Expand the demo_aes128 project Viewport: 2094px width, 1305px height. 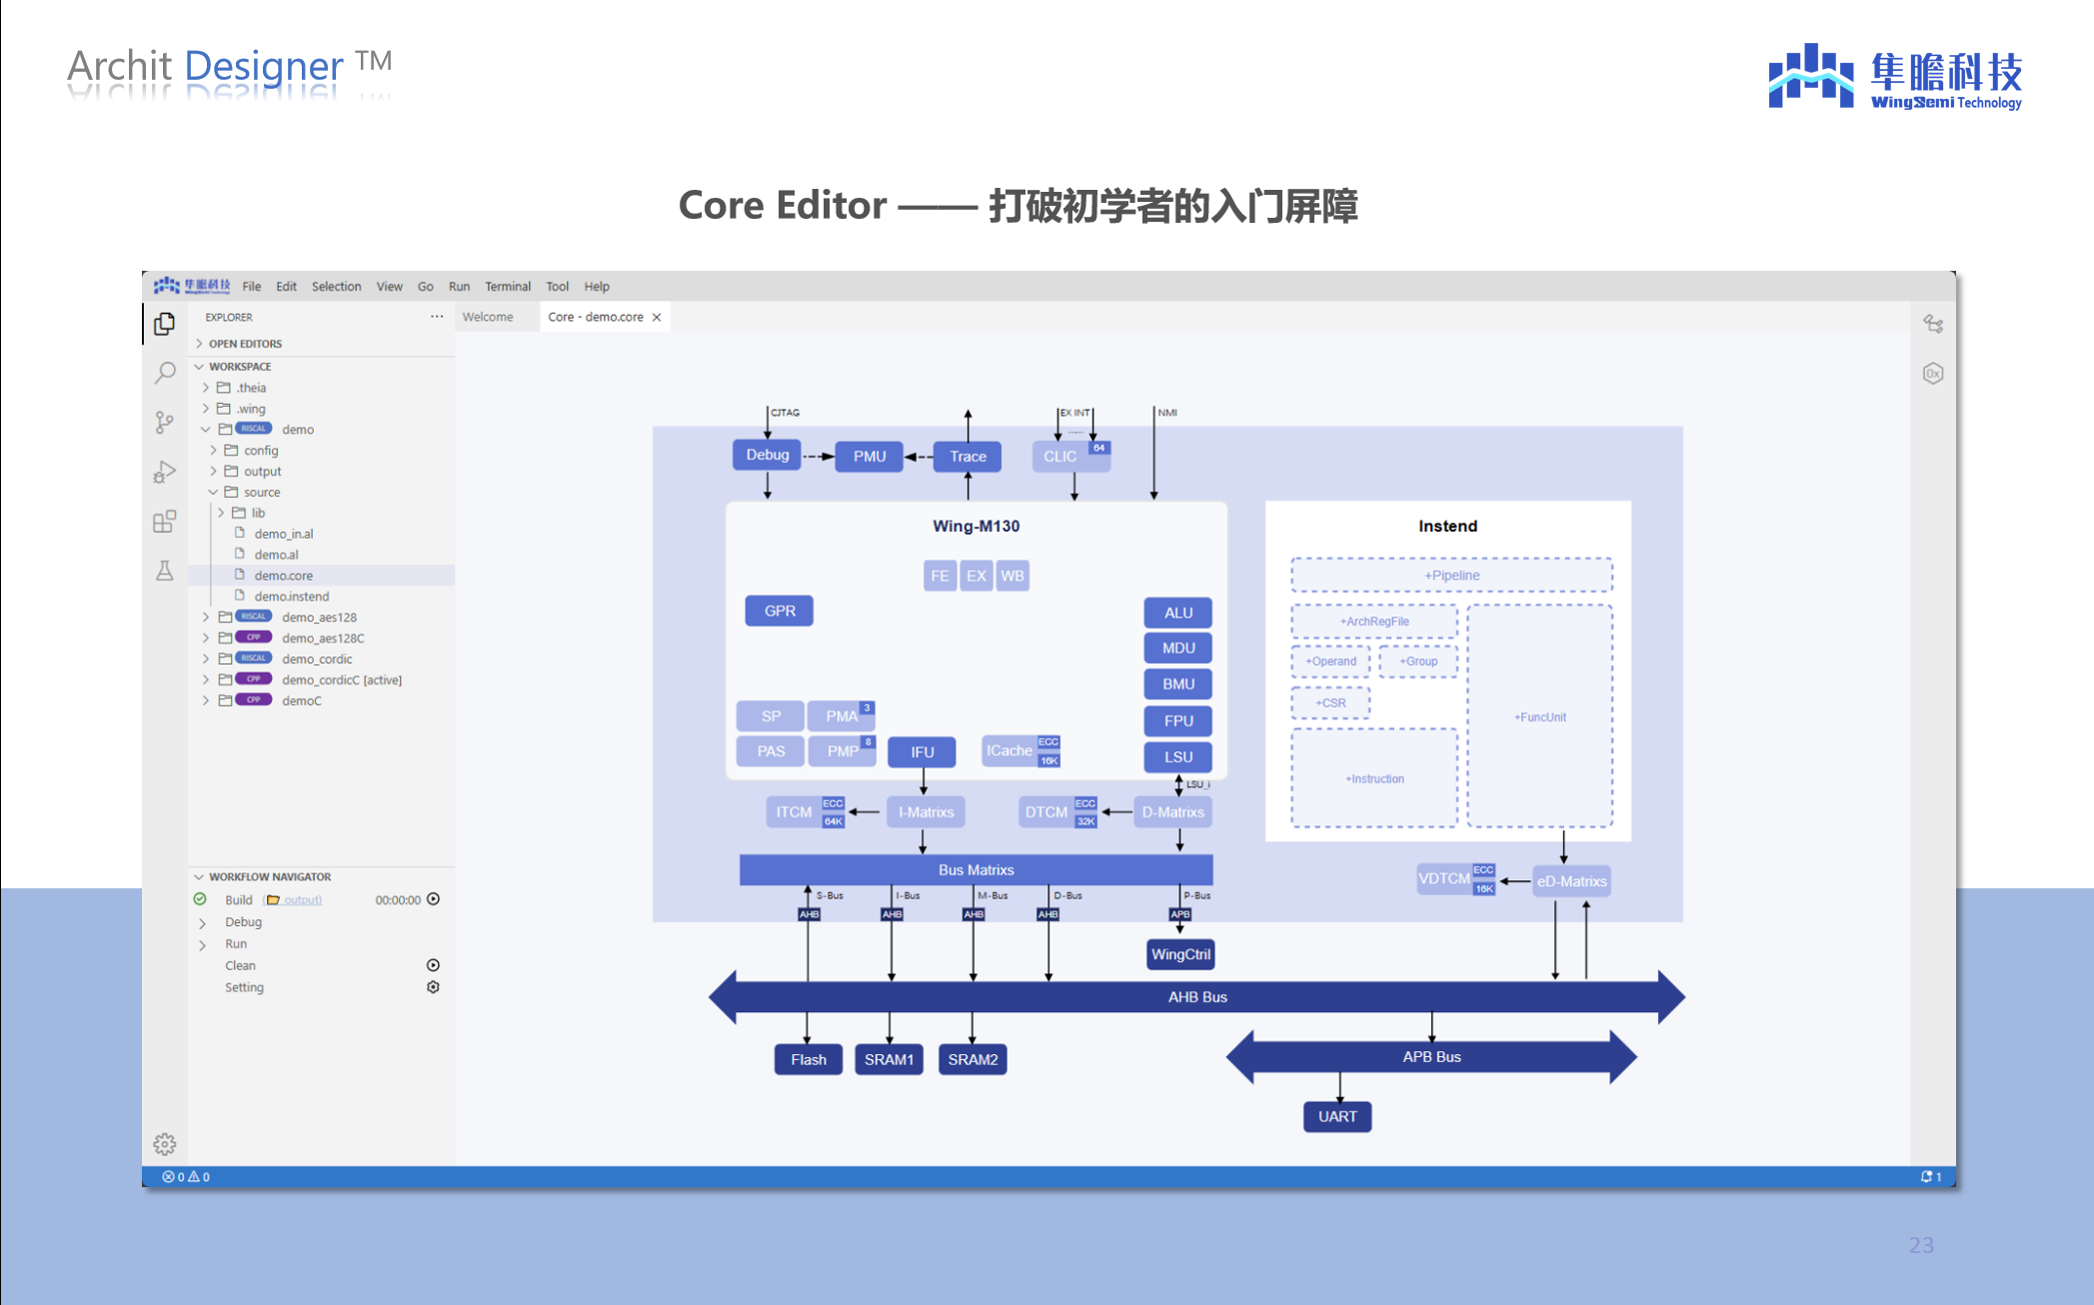(206, 618)
